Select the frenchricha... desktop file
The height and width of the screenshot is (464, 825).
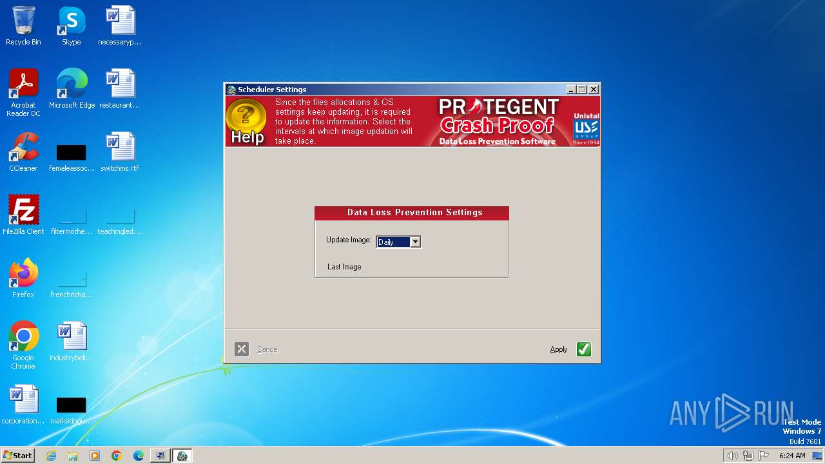[x=72, y=284]
